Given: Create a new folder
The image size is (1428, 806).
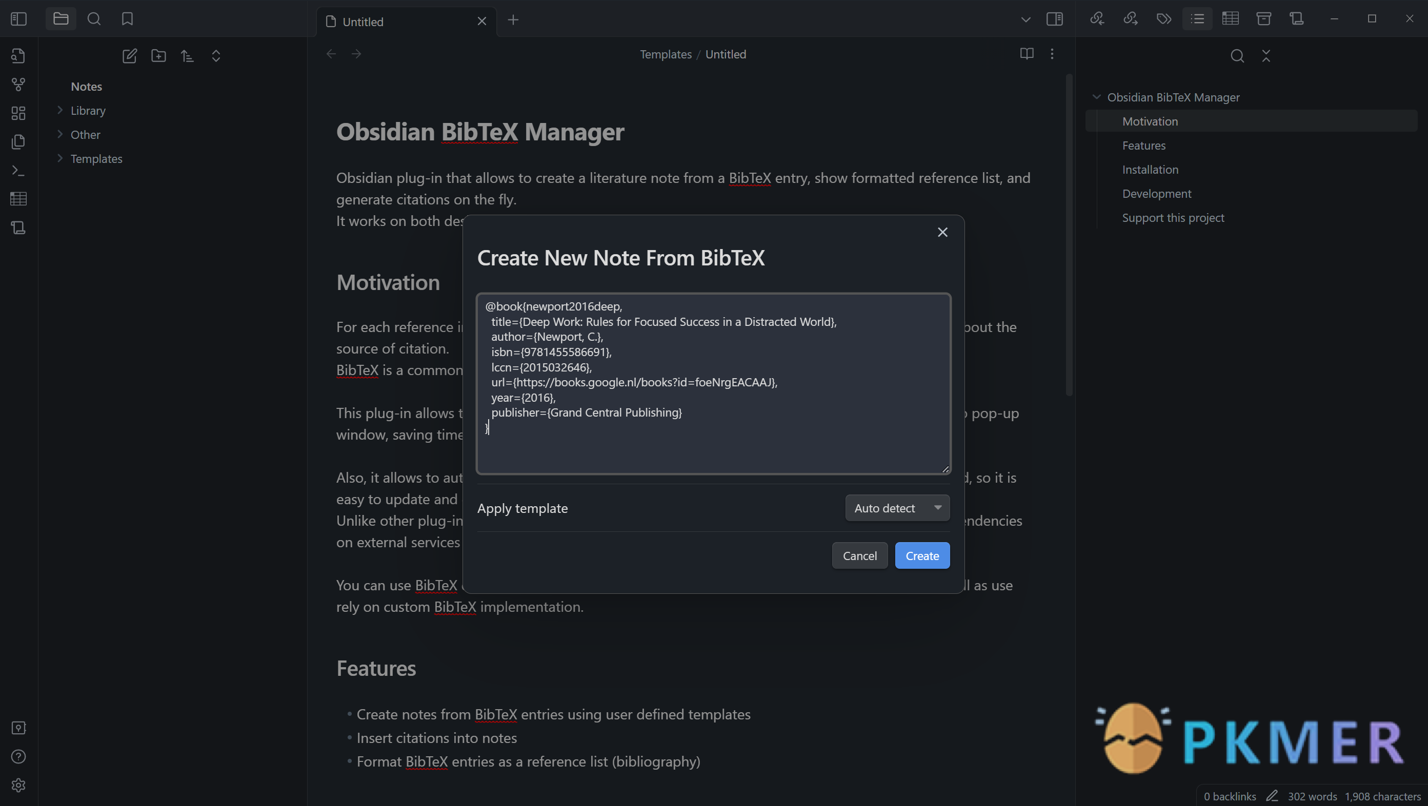Looking at the screenshot, I should tap(158, 56).
